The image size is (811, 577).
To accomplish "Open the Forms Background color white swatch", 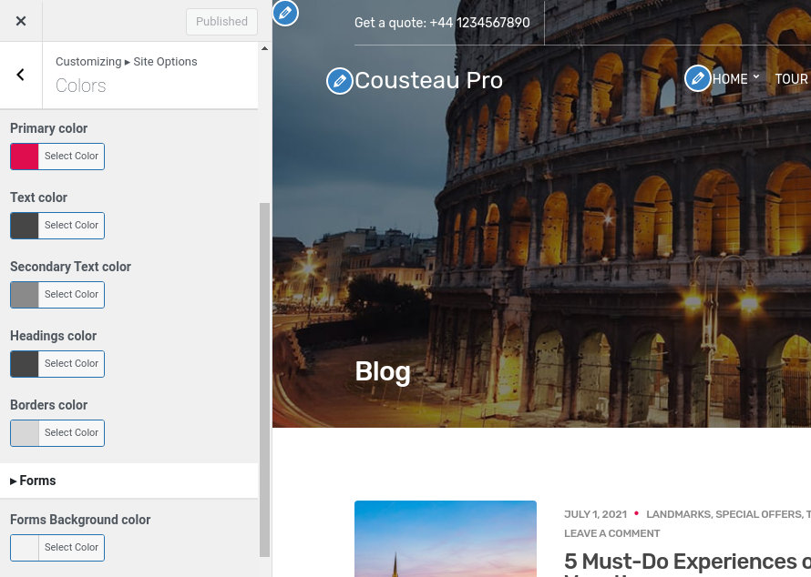I will [25, 548].
